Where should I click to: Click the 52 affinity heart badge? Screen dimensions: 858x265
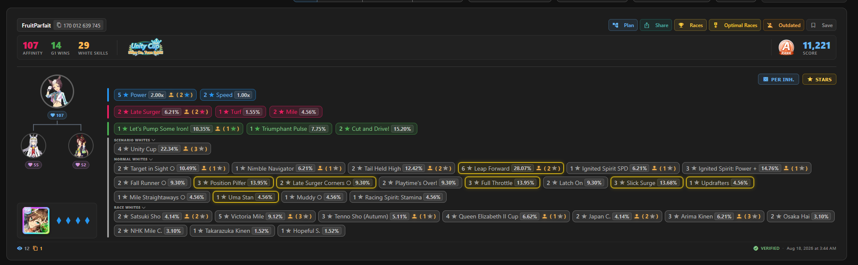(81, 165)
